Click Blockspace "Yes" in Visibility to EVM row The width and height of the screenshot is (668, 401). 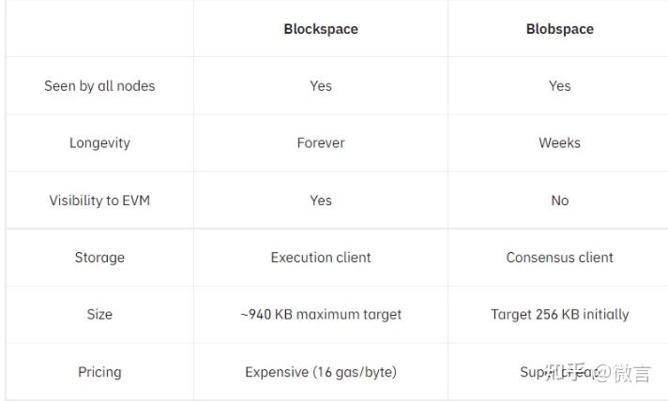tap(321, 200)
